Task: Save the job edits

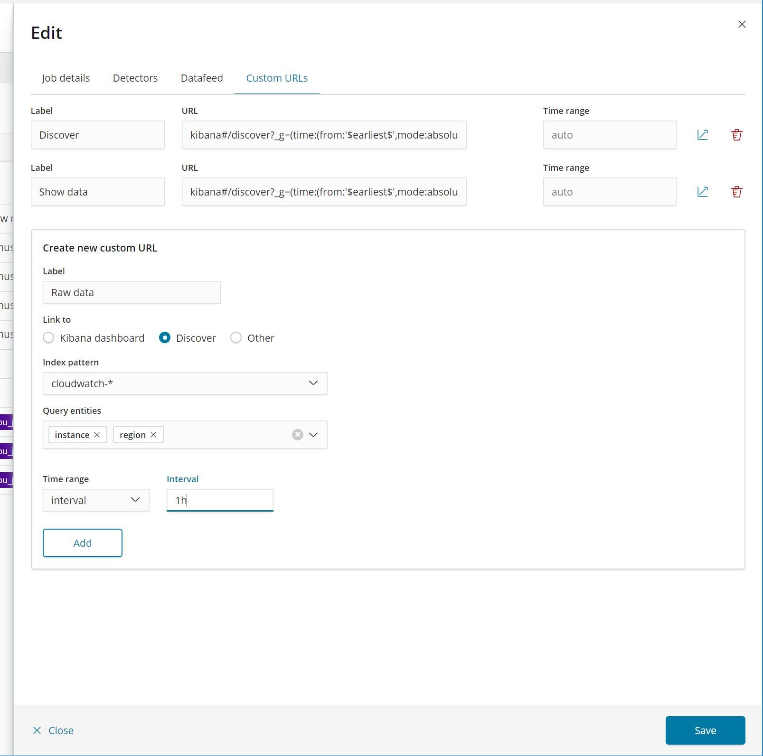Action: click(x=705, y=730)
